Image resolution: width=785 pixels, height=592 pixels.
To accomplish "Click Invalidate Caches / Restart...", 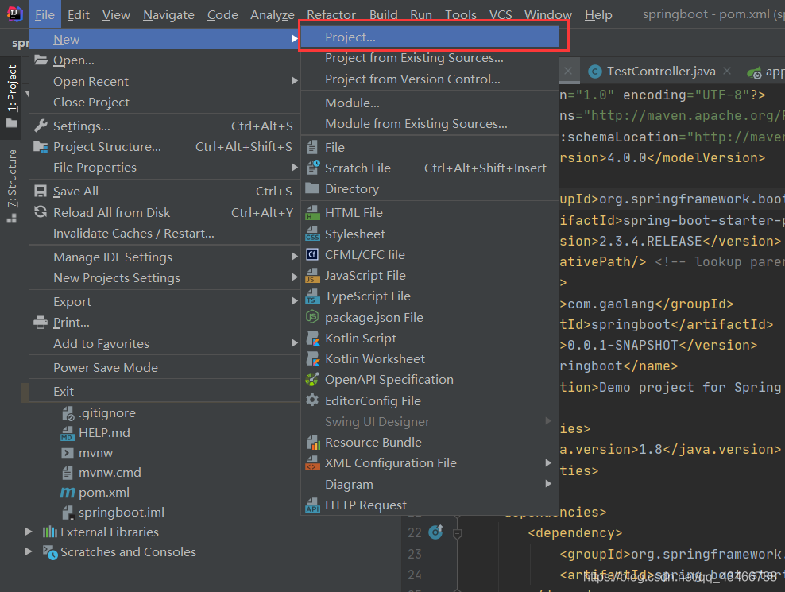I will [x=165, y=234].
